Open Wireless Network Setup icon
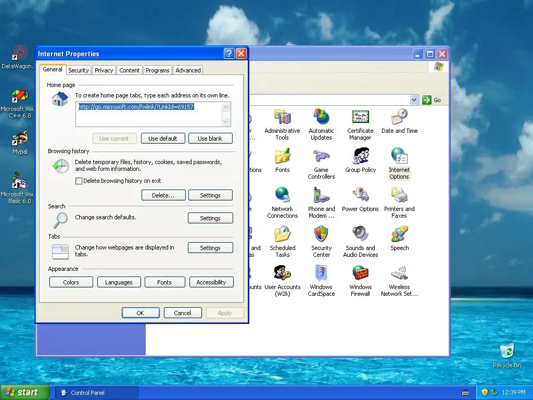Image resolution: width=533 pixels, height=400 pixels. [x=399, y=281]
